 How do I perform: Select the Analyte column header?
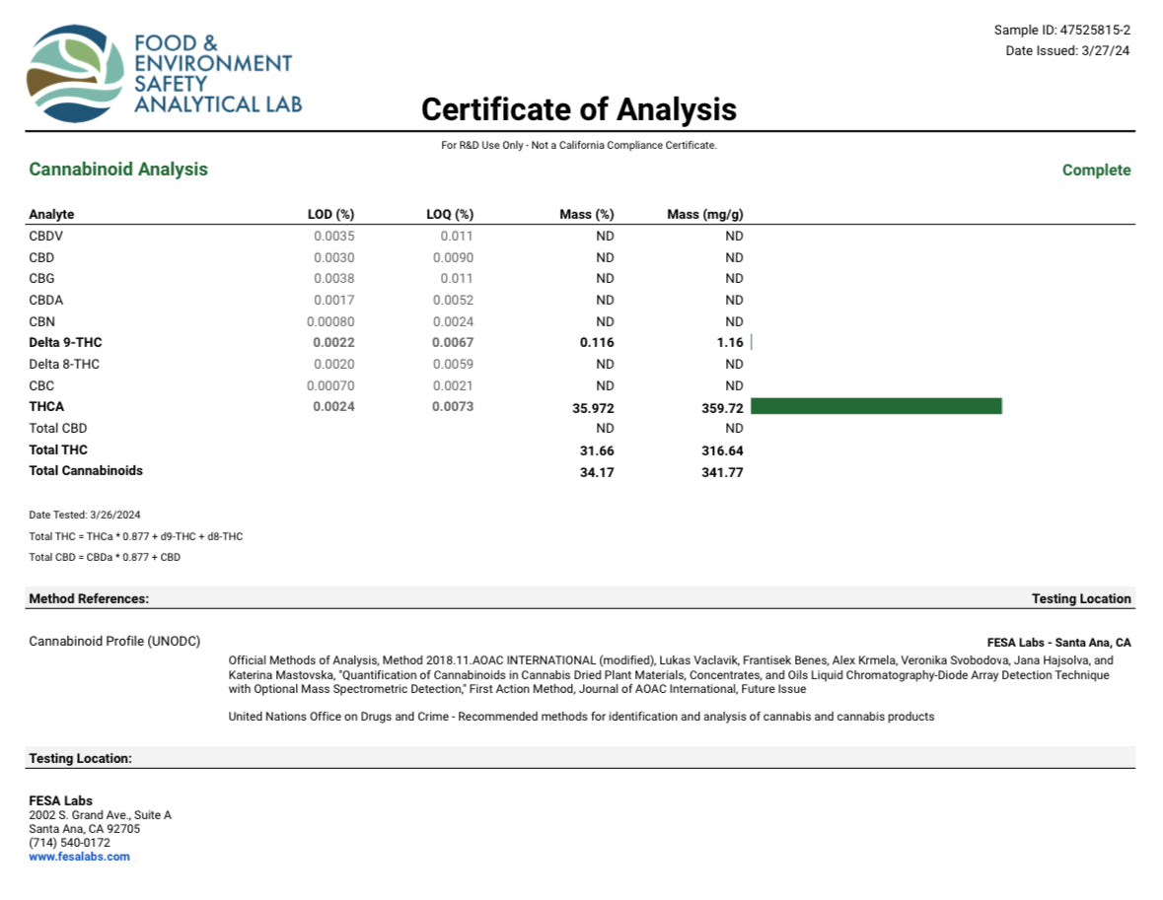pyautogui.click(x=51, y=214)
